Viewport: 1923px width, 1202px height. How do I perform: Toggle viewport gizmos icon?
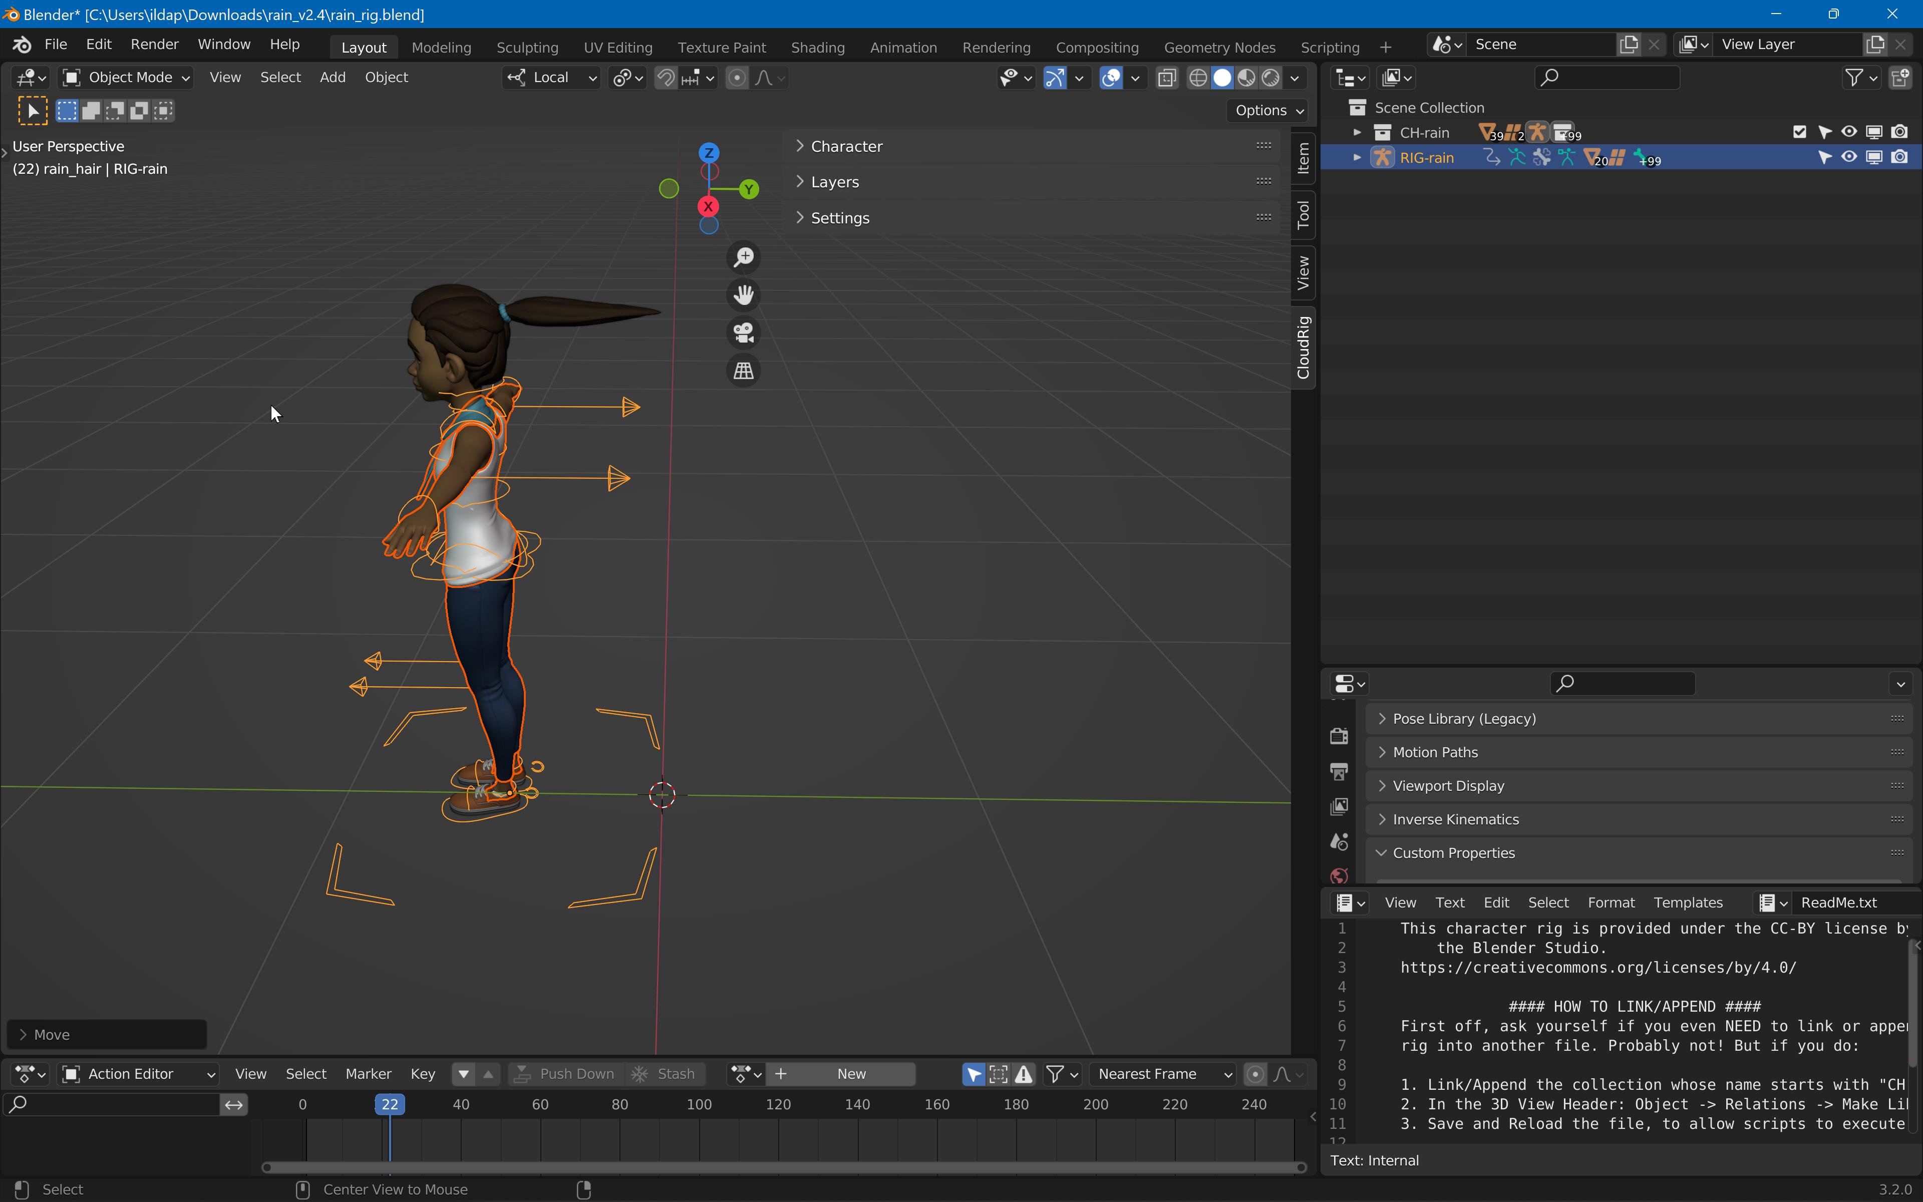[x=1055, y=78]
